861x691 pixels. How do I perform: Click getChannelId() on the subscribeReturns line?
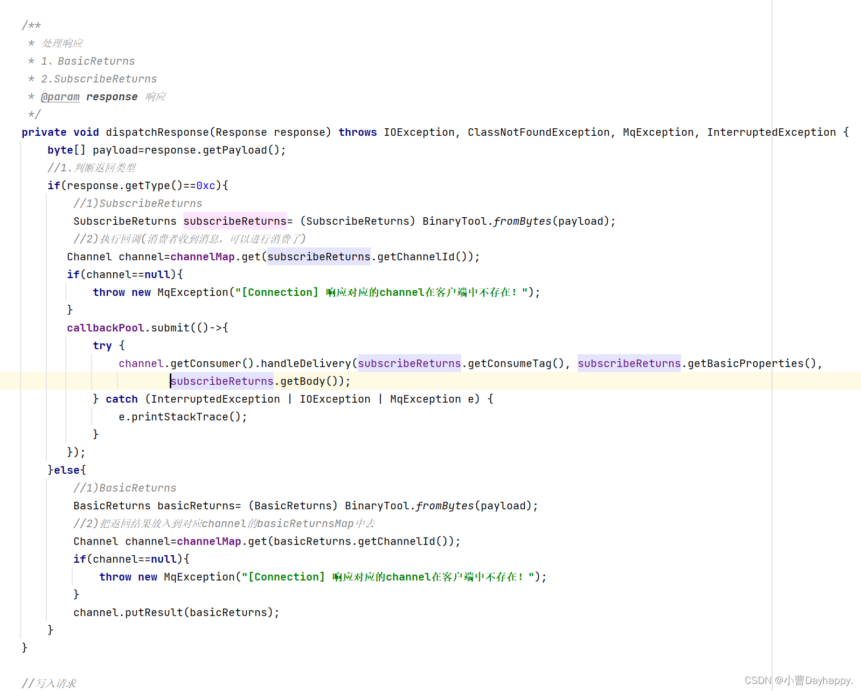point(422,257)
